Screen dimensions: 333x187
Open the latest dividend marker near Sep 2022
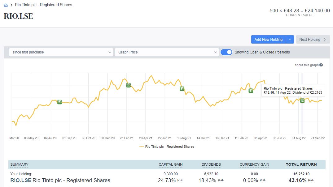click(302, 100)
